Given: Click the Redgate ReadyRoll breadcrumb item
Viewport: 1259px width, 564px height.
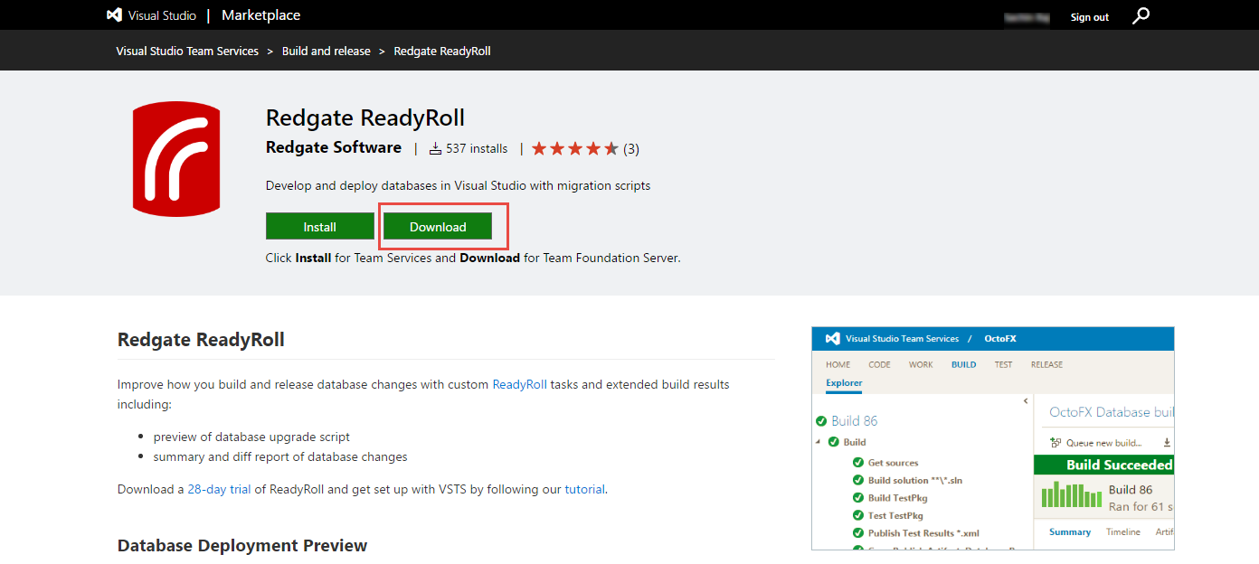Looking at the screenshot, I should point(442,51).
